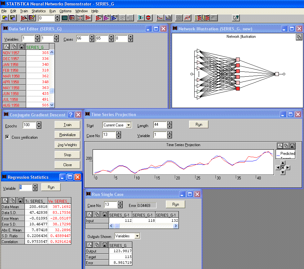Viewport: 304px width, 269px height.
Task: Pan Time Series graph up with arrow
Action: [x=283, y=163]
